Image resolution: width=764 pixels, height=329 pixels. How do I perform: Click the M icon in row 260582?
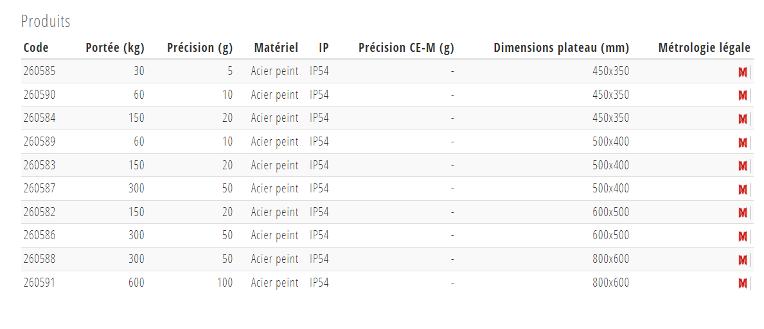(x=743, y=212)
